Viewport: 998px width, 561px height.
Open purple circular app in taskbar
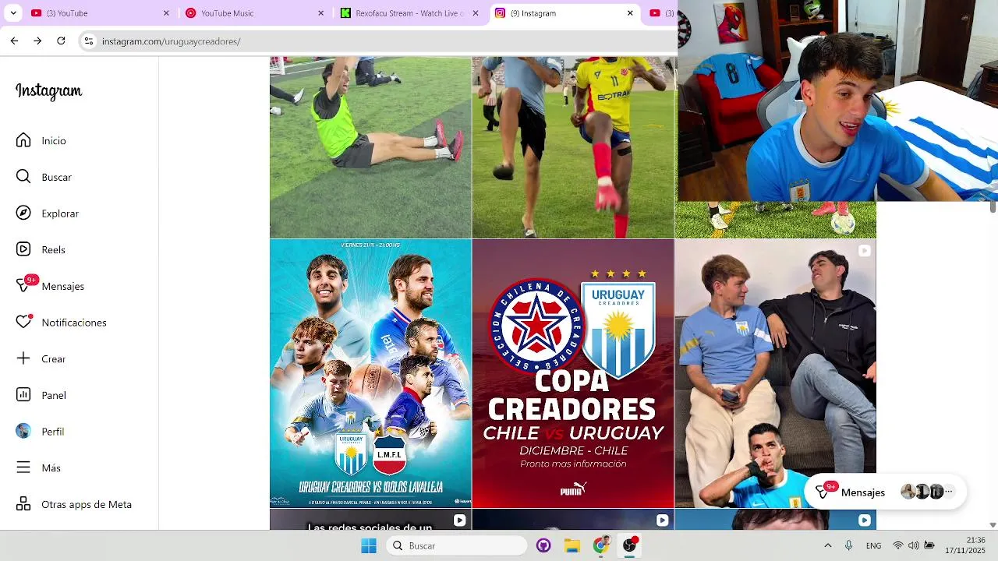[x=543, y=545]
